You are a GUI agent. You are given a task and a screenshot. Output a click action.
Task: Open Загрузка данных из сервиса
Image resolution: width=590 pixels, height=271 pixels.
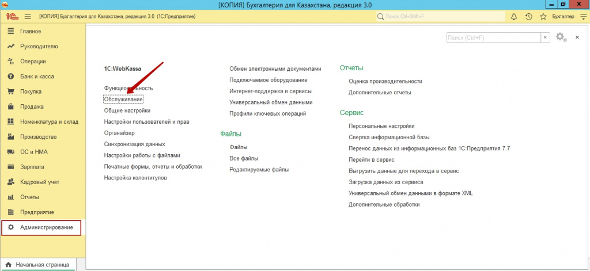(386, 182)
